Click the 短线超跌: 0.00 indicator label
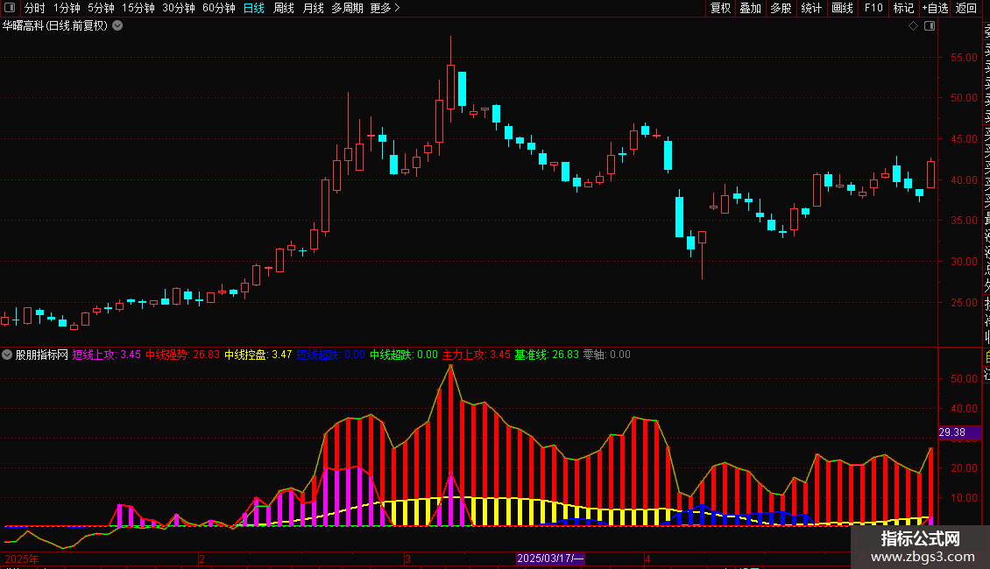 pos(330,355)
